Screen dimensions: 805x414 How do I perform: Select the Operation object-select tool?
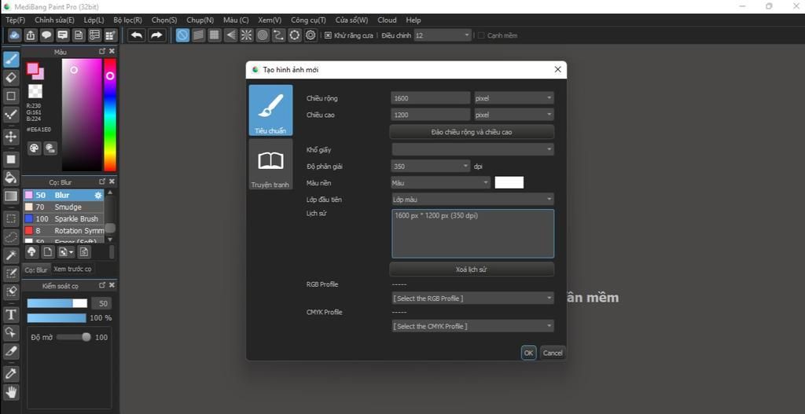point(11,332)
